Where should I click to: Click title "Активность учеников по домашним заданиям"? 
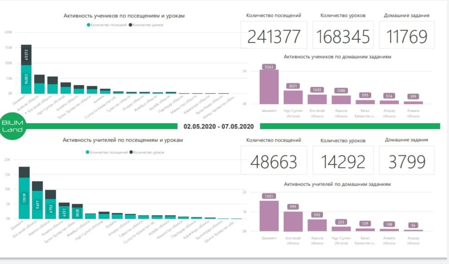point(337,57)
